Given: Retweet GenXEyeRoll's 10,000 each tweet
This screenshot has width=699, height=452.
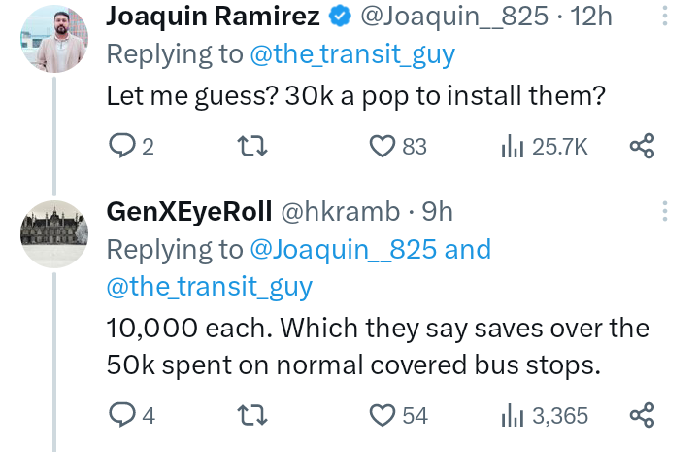Looking at the screenshot, I should click(x=253, y=416).
